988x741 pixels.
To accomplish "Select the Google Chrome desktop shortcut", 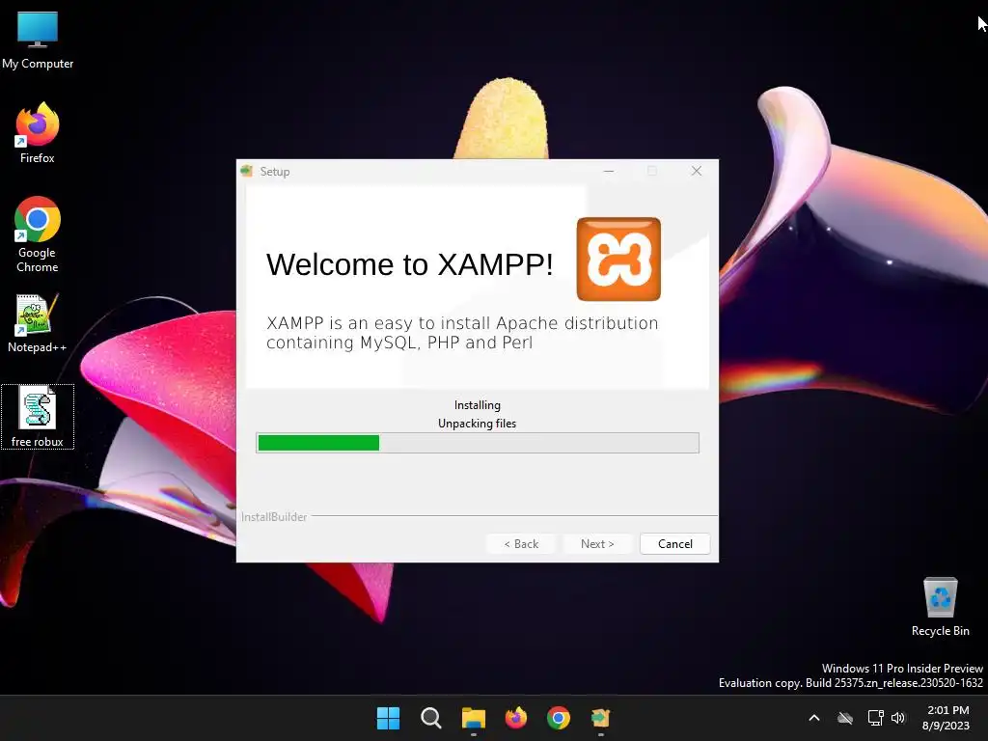I will point(38,234).
